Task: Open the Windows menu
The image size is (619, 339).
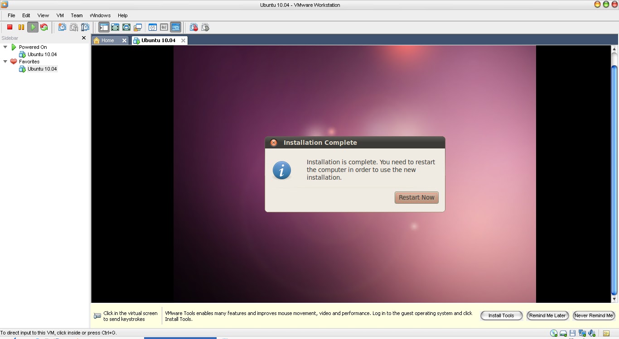Action: [x=100, y=15]
